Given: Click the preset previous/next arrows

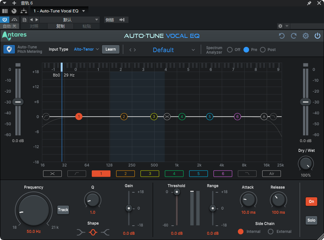Looking at the screenshot, I should point(133,50).
